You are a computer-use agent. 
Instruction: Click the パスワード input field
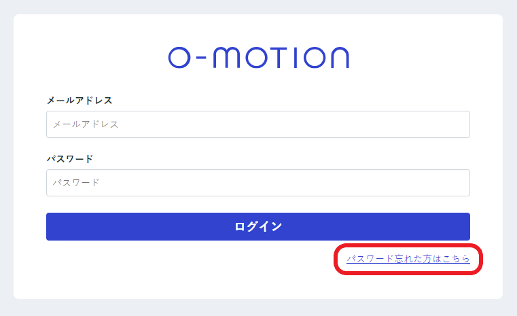click(258, 183)
